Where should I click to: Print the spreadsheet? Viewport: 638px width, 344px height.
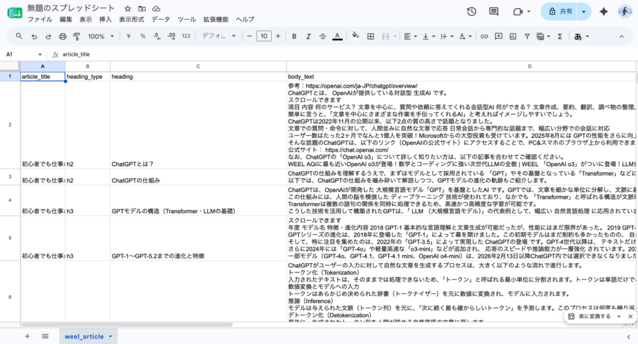(62, 36)
